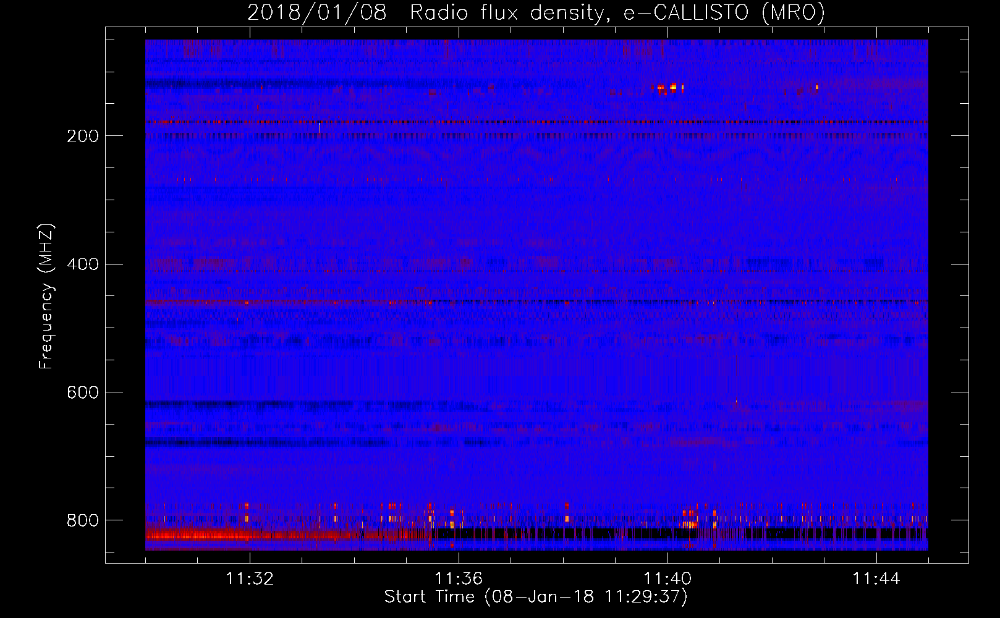Click the plot title "2018/01/08 Radio flux density, e-CALLISTO (MRO)"
Viewport: 1000px width, 618px height.
point(536,12)
